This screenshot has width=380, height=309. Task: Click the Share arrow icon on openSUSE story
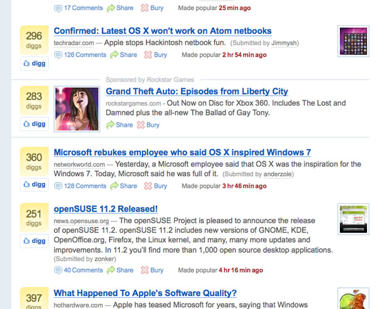pyautogui.click(x=111, y=270)
